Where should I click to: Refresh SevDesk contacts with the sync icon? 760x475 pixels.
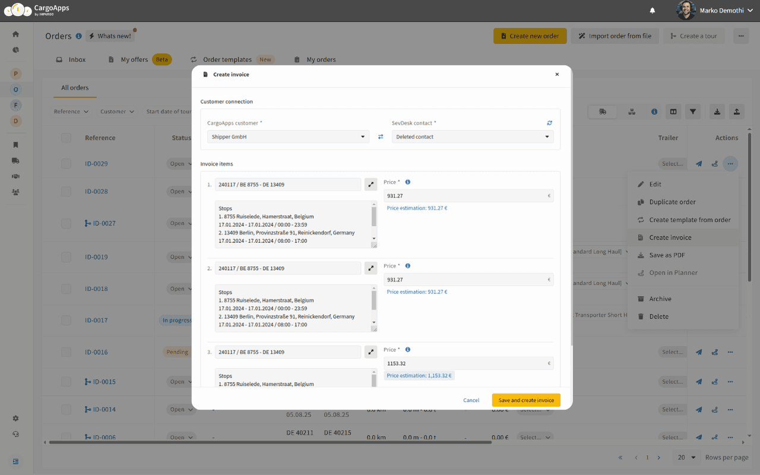(x=548, y=122)
